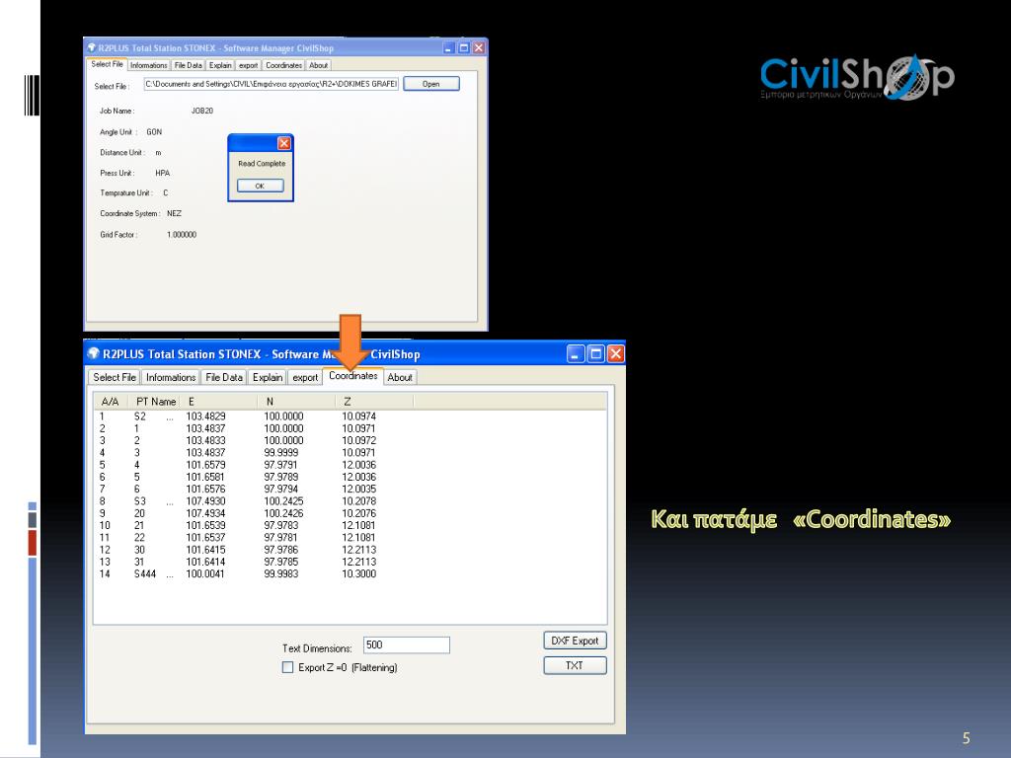Click the Explain tab in upper window
1011x758 pixels.
220,65
